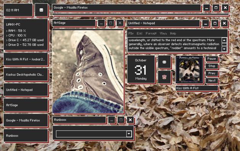Open Notepad View menu
This screenshot has height=151, width=240.
pos(163,33)
